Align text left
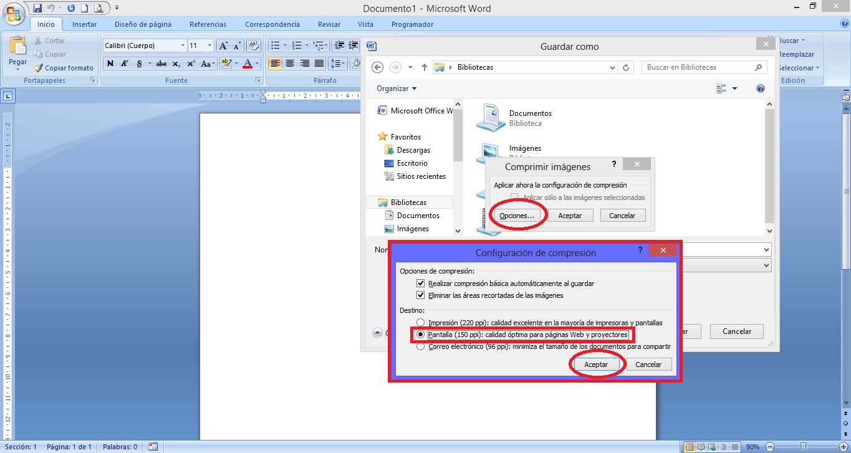Screen dimensions: 851x453 275,64
